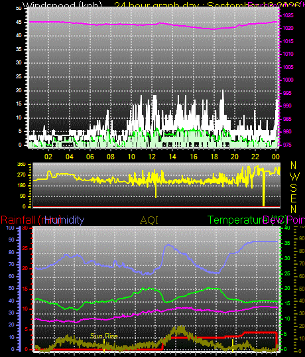Click the sunrise marker tick under Sun Rise
Viewport: 305px width, 357px height.
pos(104,345)
